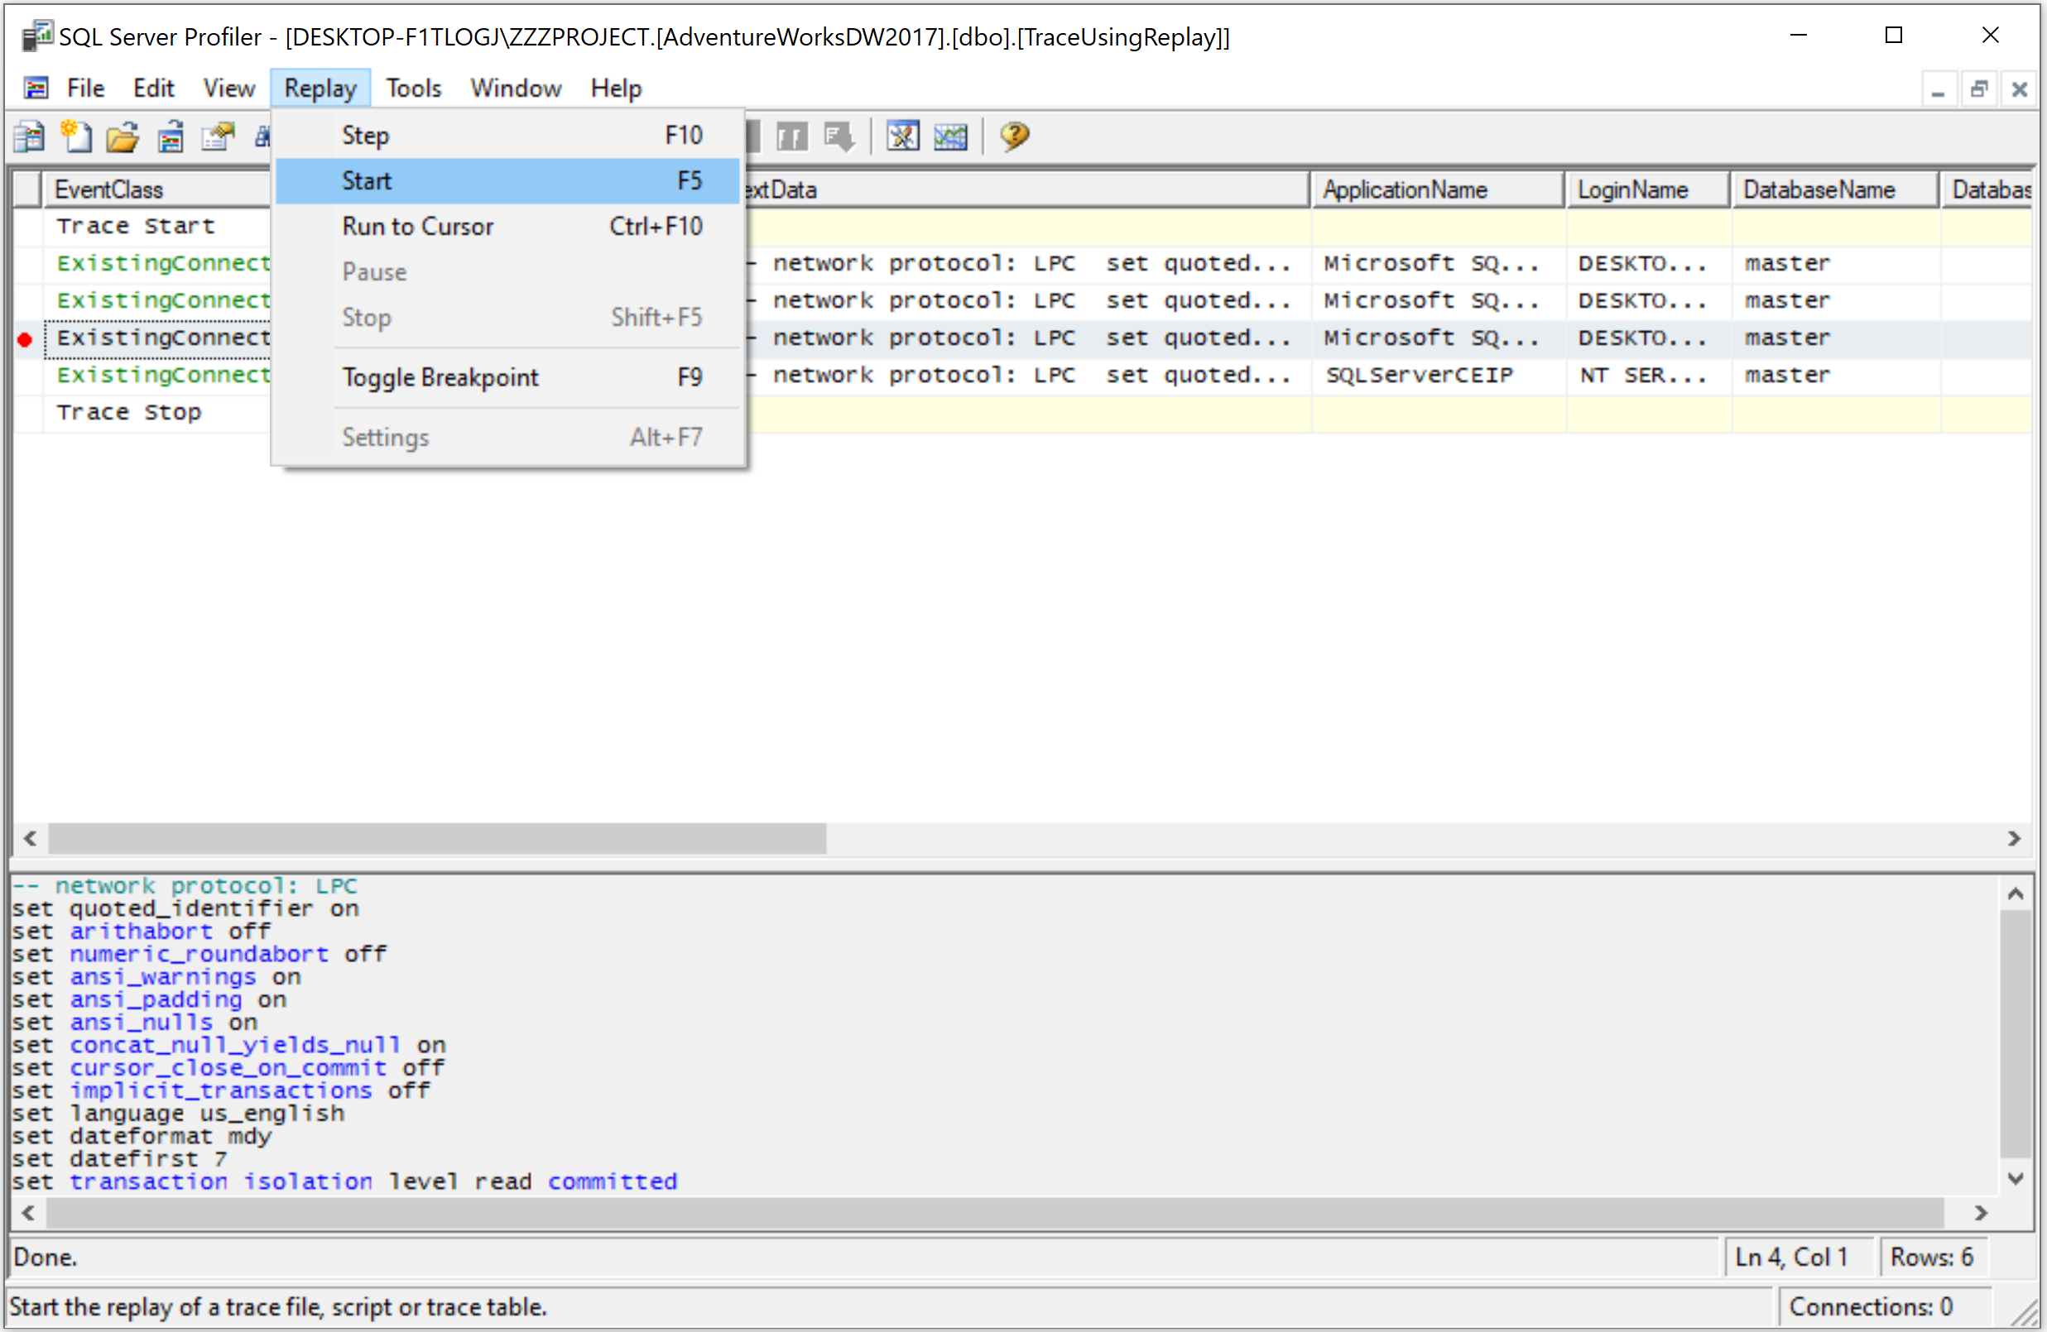This screenshot has height=1332, width=2047.
Task: Select the SQLServerCEIP connection row
Action: 1419,376
